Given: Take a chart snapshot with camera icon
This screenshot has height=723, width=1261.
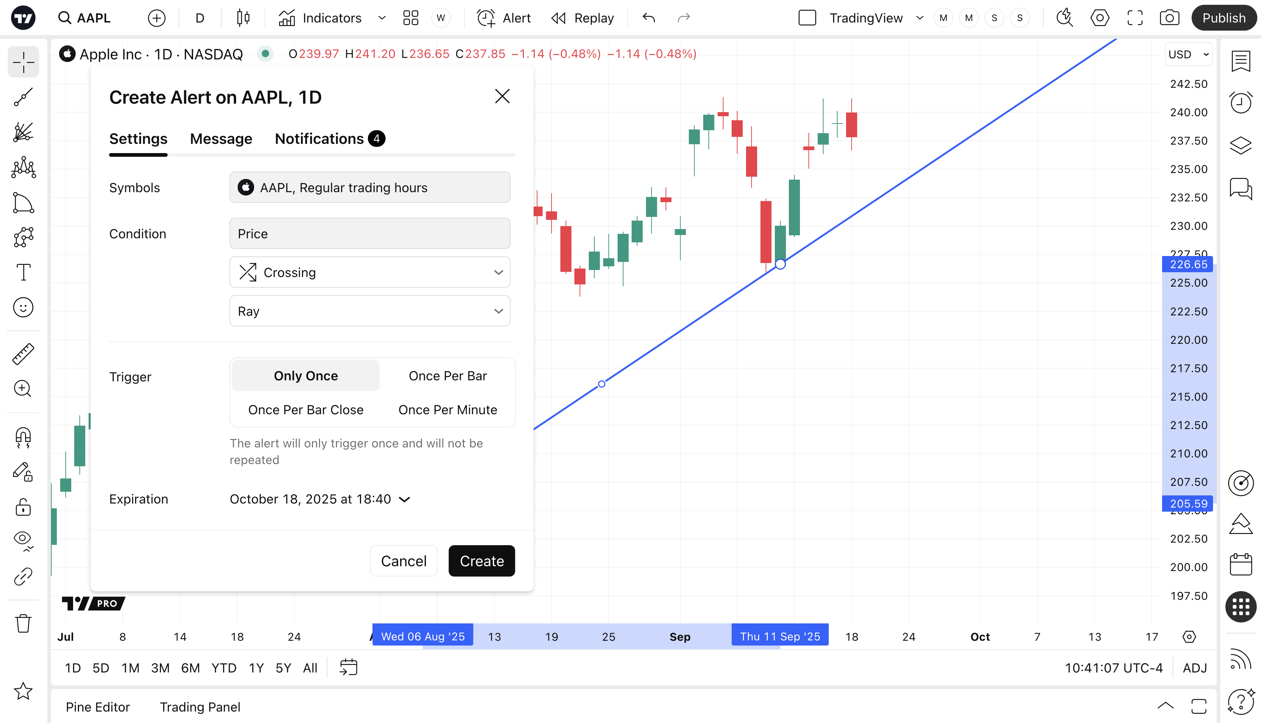Looking at the screenshot, I should coord(1169,18).
